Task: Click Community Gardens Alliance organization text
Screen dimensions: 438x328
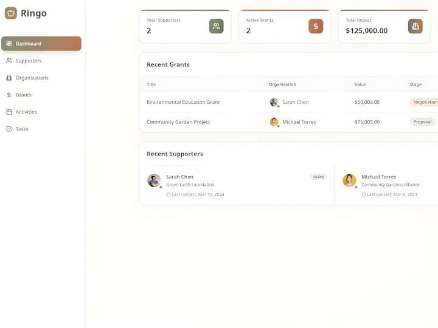Action: pyautogui.click(x=390, y=185)
